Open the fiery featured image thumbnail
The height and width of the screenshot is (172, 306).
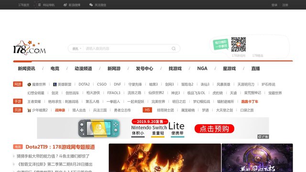click(x=165, y=158)
